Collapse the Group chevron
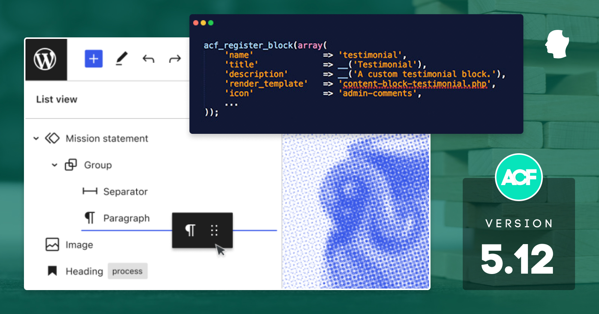This screenshot has width=599, height=314. pos(55,165)
